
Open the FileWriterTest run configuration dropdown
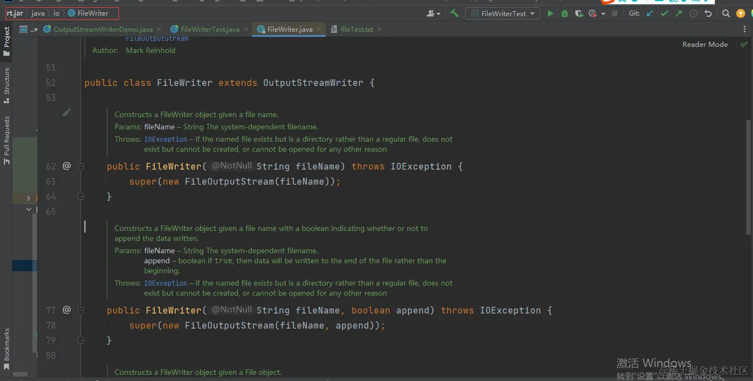coord(502,13)
